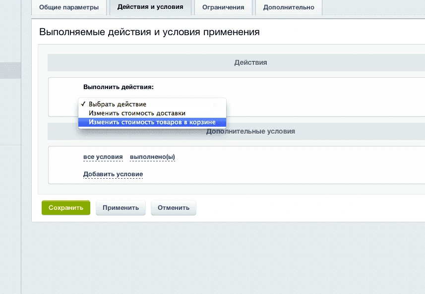Choose the Выбрать действие option in dropdown

(x=152, y=104)
